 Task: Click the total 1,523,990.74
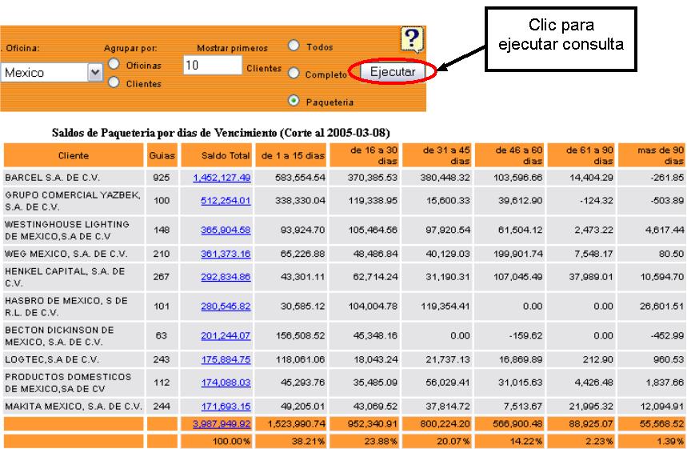tap(296, 424)
